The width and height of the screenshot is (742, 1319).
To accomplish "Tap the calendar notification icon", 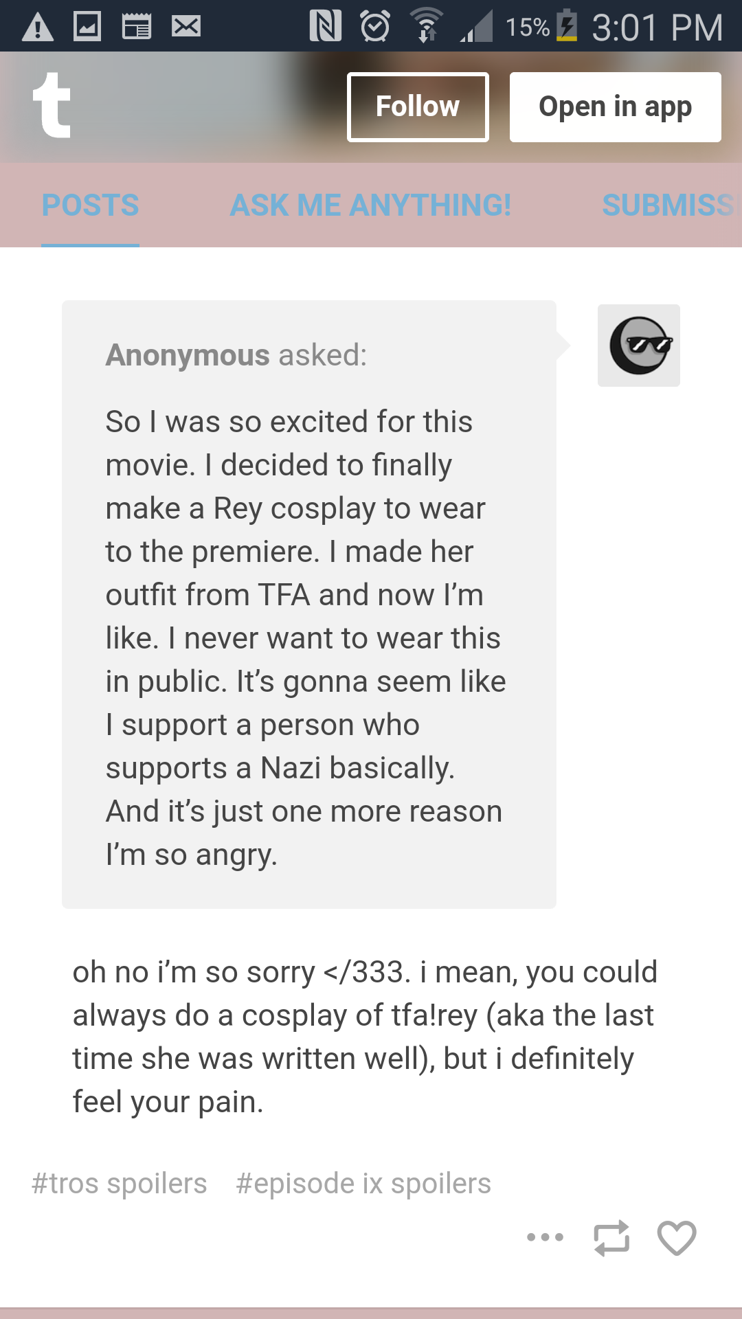I will (x=137, y=27).
